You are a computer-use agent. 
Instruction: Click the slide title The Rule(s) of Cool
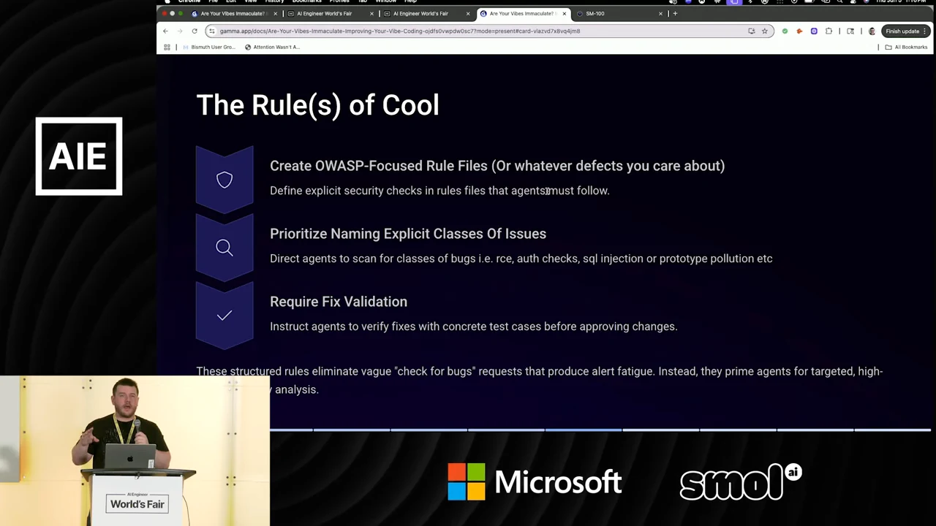(317, 105)
